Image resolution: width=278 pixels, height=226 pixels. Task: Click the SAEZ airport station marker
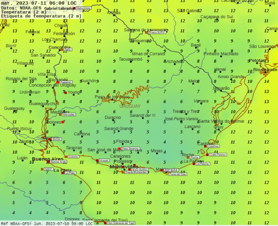[x=42, y=169]
